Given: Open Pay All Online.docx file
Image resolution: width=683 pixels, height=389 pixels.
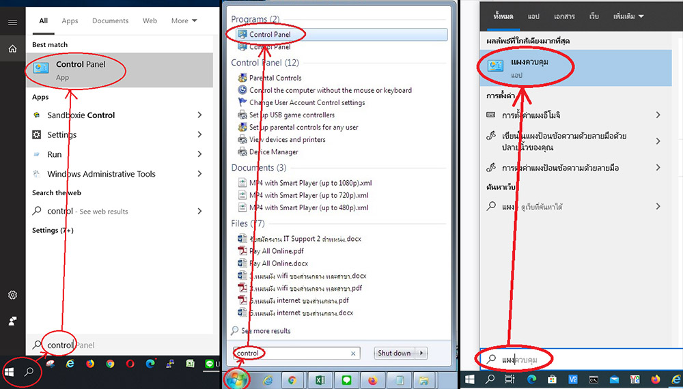Looking at the screenshot, I should [279, 263].
